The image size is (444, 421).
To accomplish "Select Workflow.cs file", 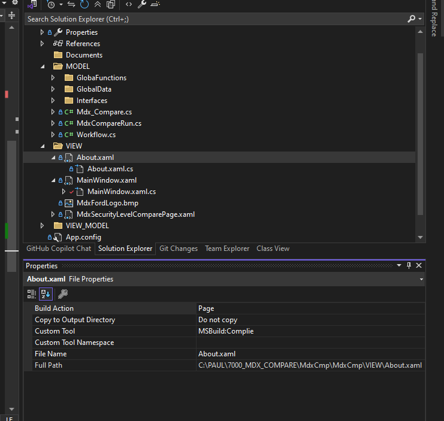I will click(x=96, y=135).
